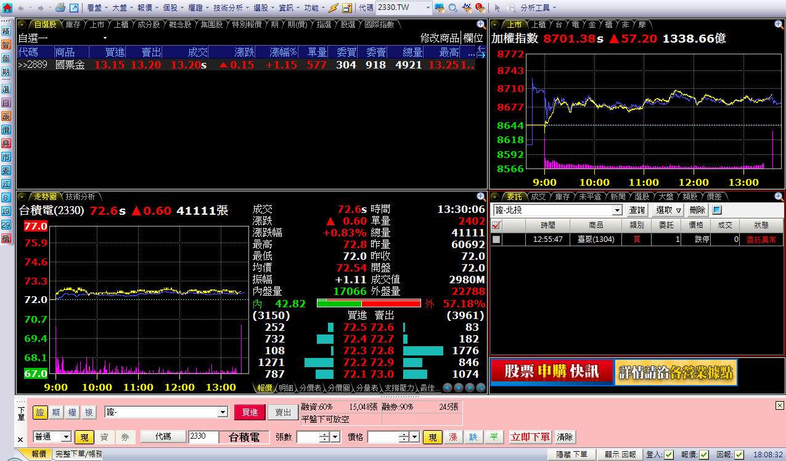Expand the 證-北投 account dropdown
786x461 pixels.
point(617,210)
